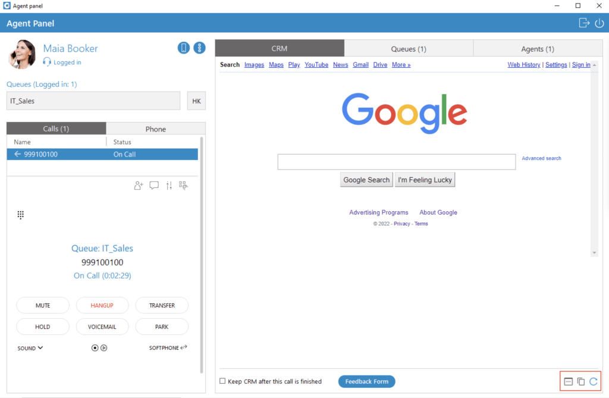Click the play recording icon
The image size is (609, 398).
point(103,348)
